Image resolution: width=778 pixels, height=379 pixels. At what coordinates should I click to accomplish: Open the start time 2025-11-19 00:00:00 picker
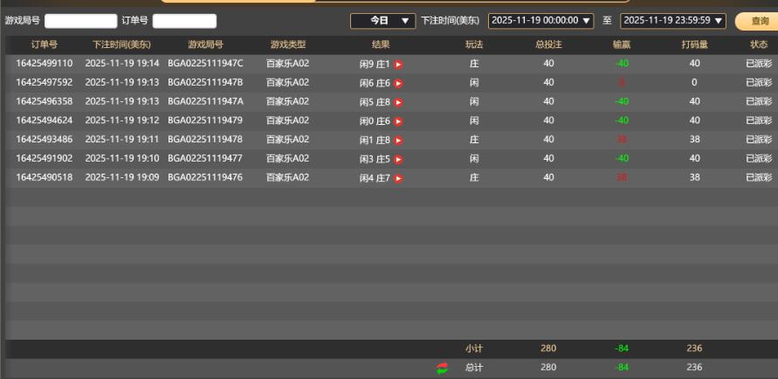[x=541, y=20]
